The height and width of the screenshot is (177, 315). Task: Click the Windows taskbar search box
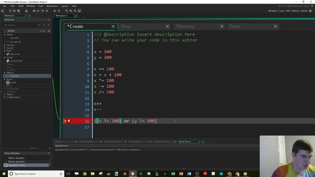36,174
